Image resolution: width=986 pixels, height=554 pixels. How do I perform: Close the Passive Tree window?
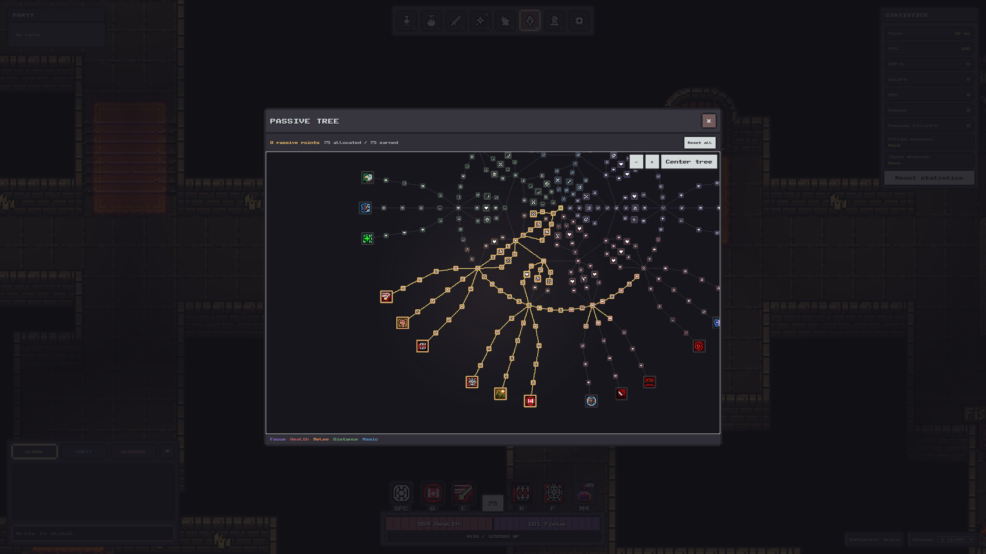[709, 121]
